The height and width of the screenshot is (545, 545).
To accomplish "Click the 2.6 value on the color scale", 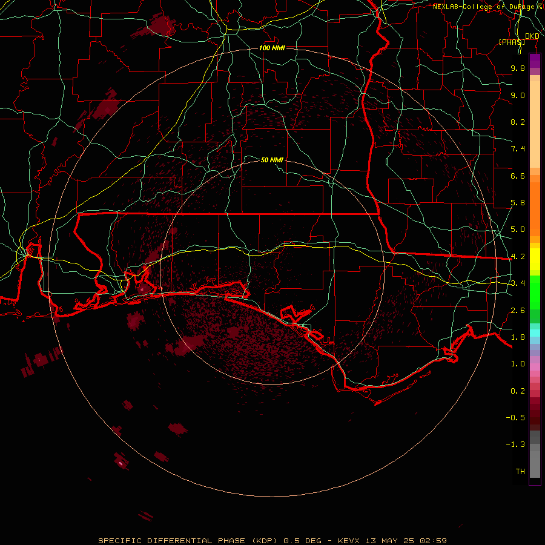I will [518, 311].
